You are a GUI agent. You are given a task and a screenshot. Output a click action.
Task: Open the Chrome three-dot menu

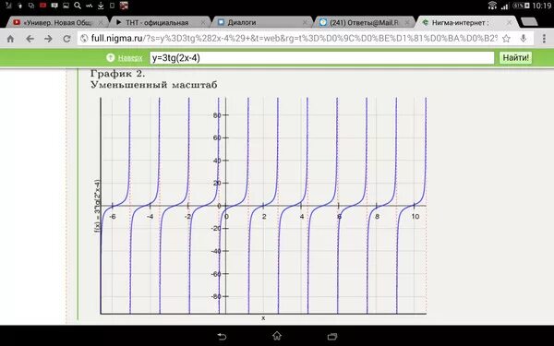pos(544,39)
